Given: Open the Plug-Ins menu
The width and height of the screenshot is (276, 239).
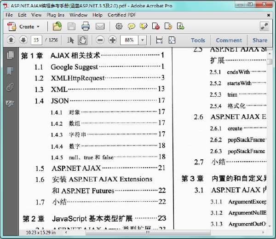Looking at the screenshot, I should 56,15.
